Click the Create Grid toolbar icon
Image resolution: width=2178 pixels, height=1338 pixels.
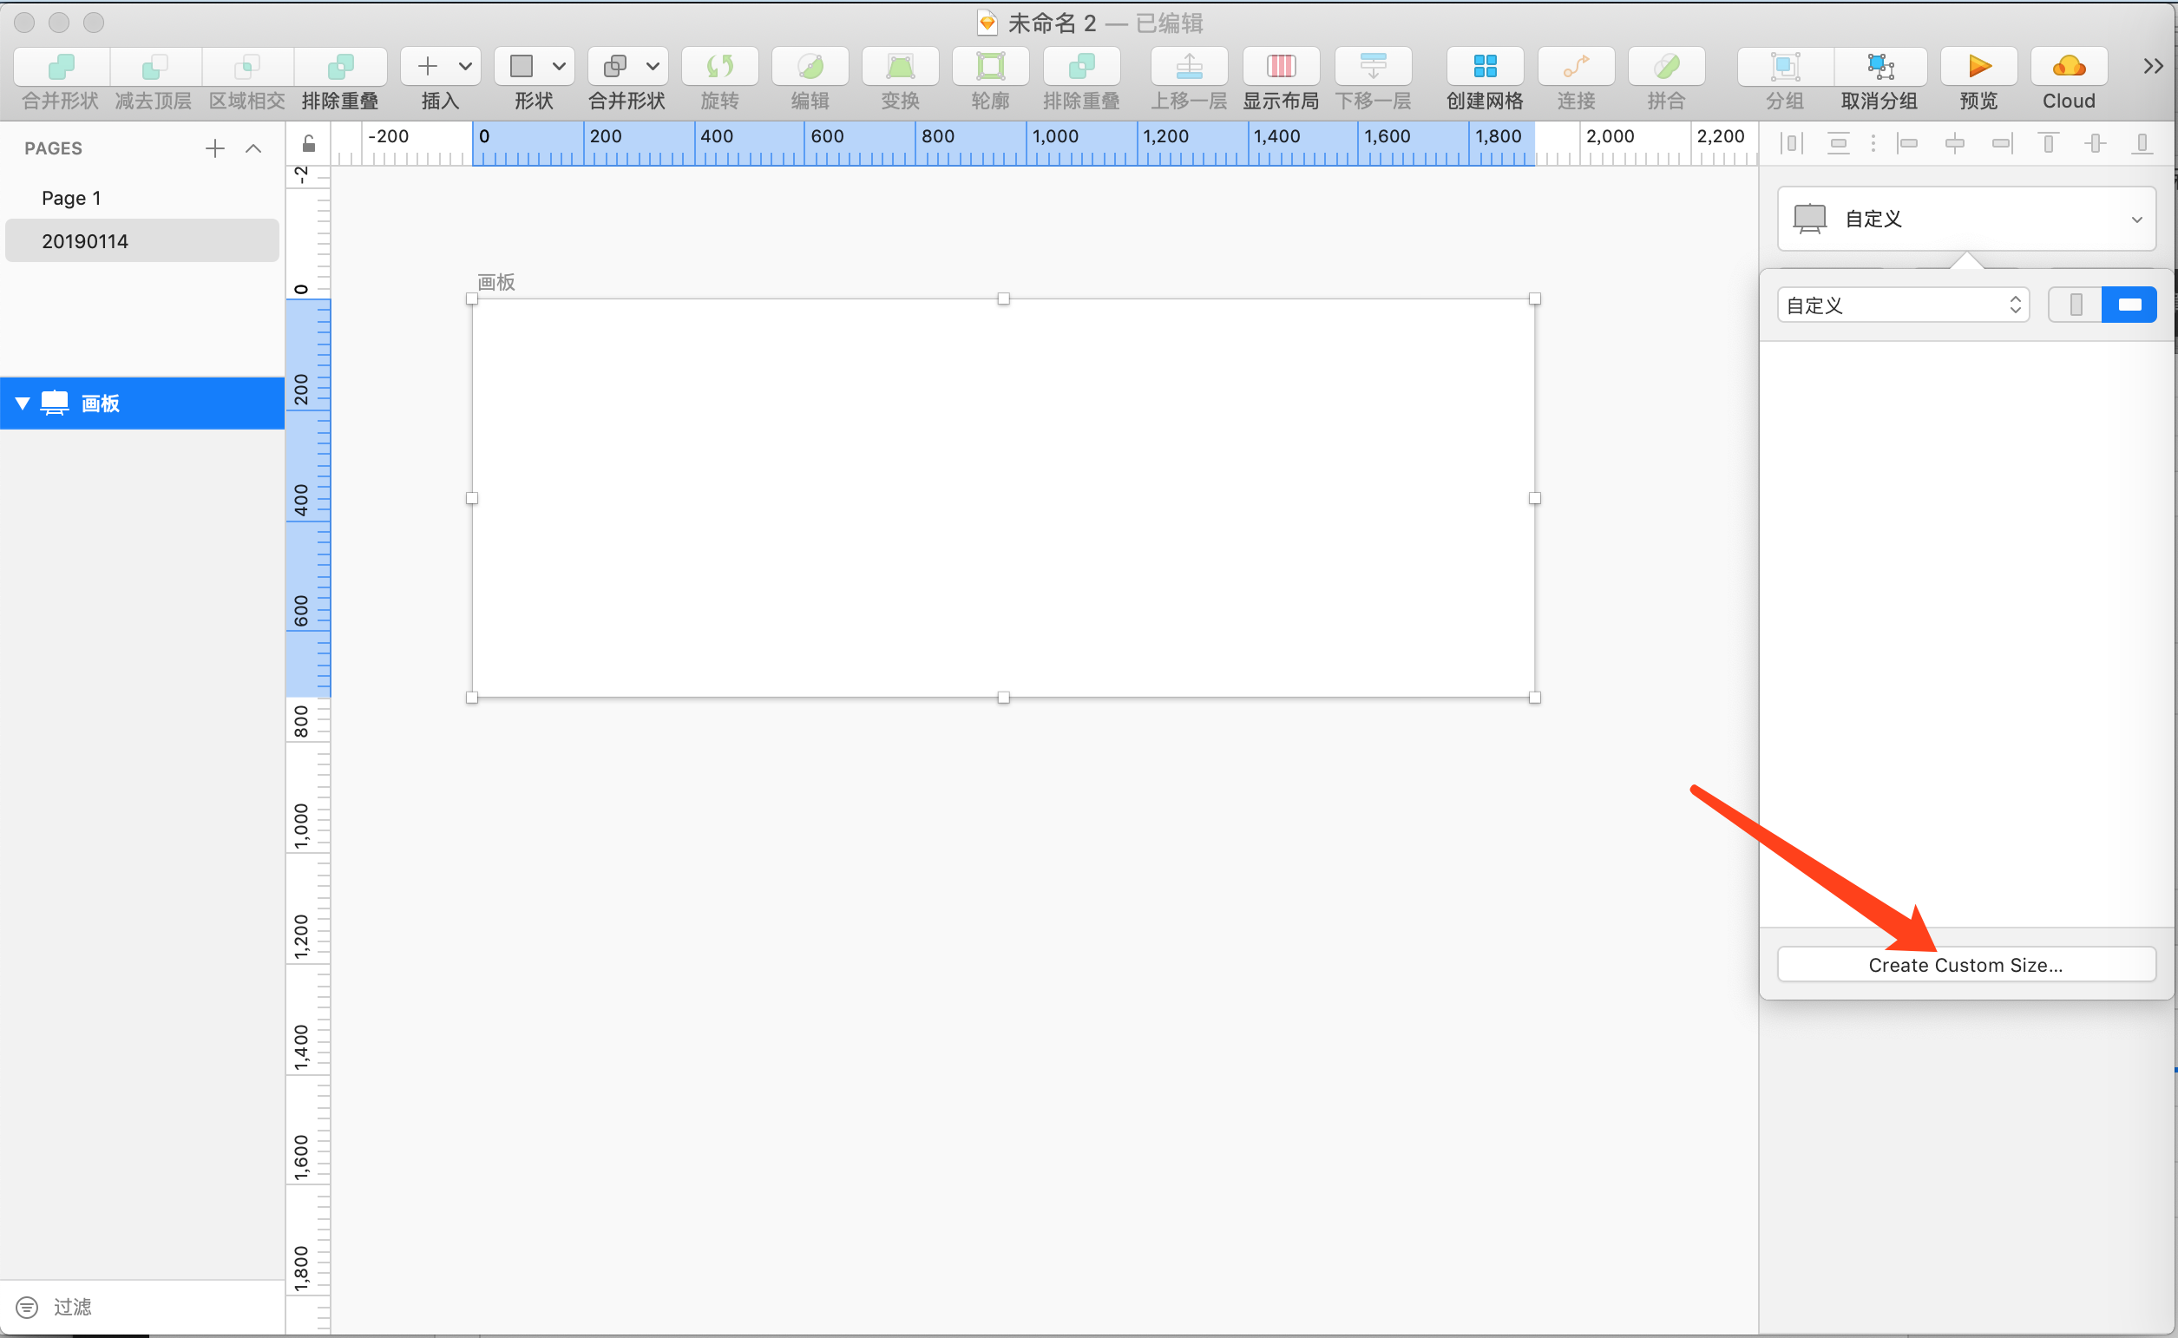1484,68
